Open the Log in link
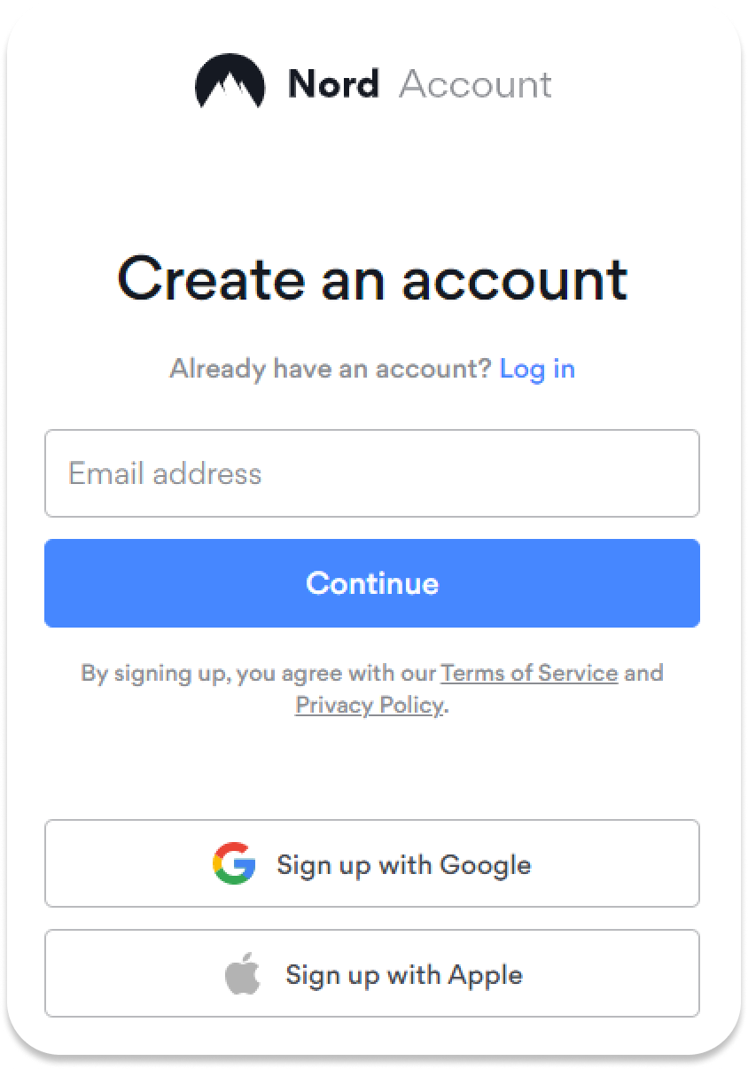748x1069 pixels. coord(537,368)
